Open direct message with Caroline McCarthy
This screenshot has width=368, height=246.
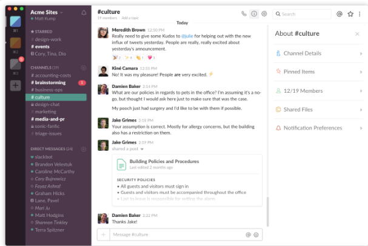pos(56,171)
